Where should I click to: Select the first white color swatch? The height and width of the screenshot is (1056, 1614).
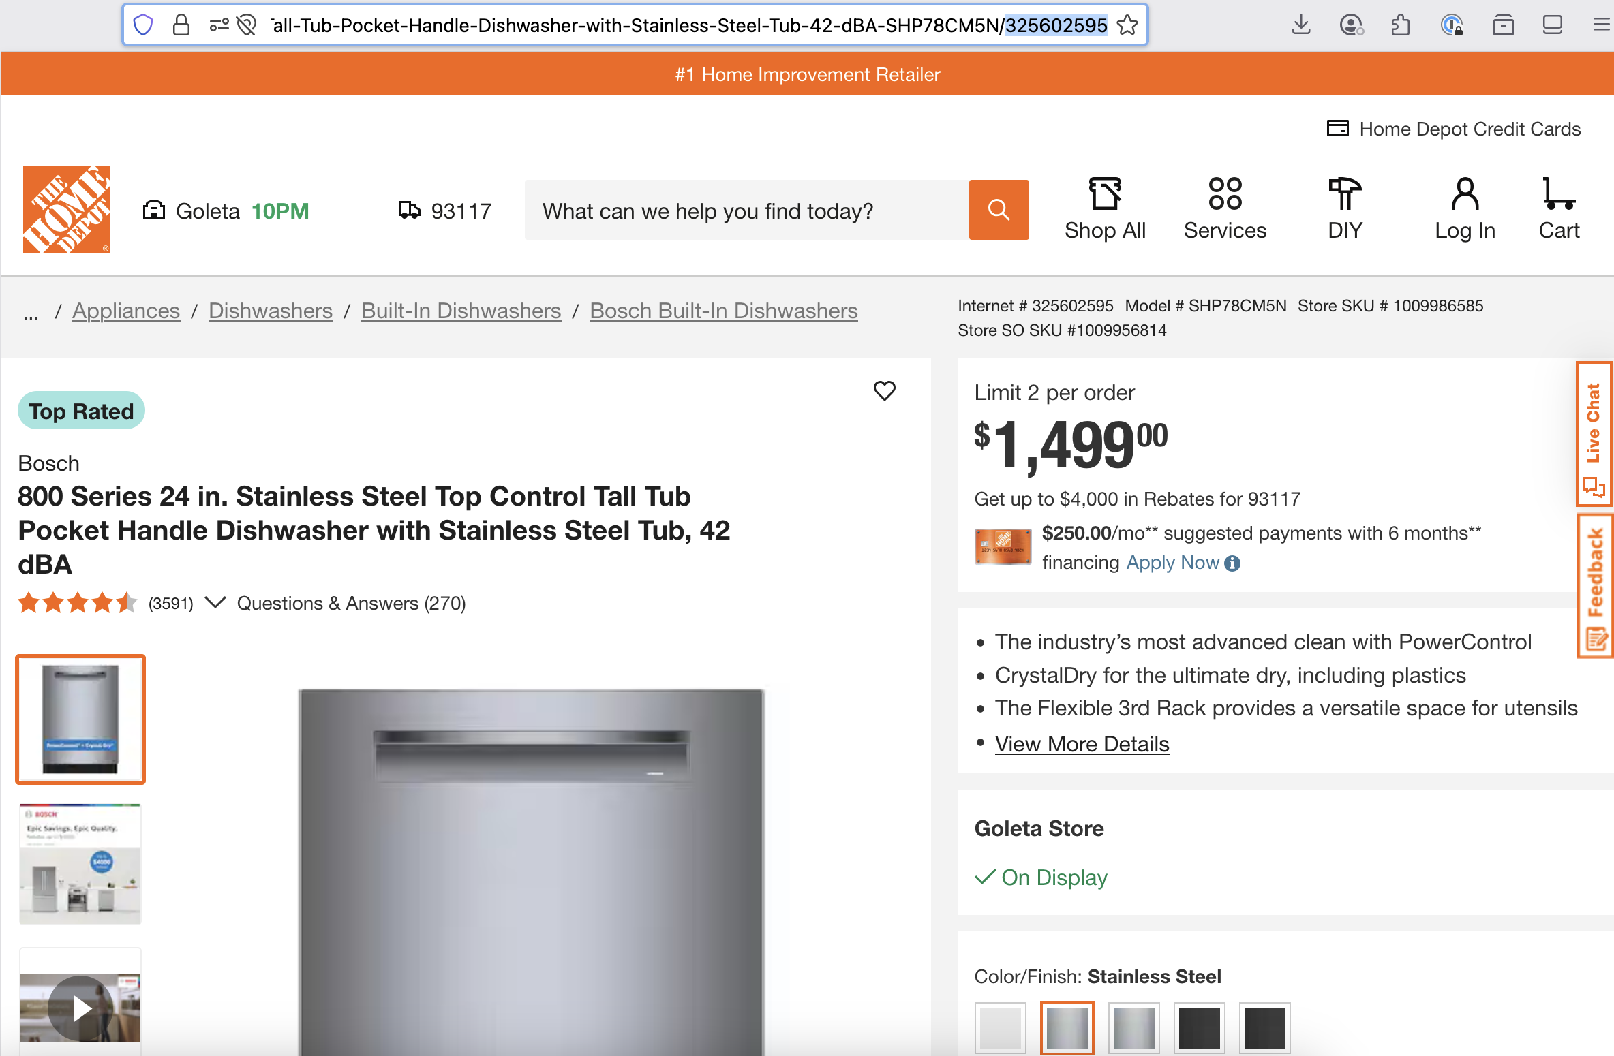(1000, 1028)
